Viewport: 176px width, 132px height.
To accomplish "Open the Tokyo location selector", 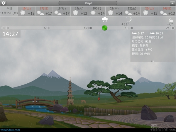I will (88, 3).
